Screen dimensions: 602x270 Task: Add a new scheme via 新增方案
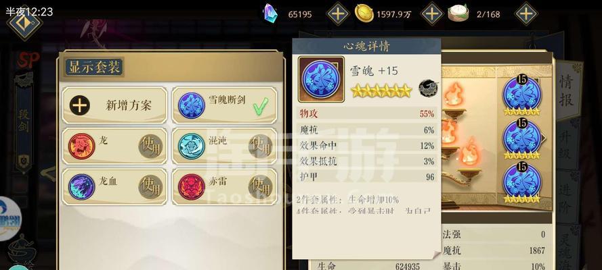pos(114,105)
